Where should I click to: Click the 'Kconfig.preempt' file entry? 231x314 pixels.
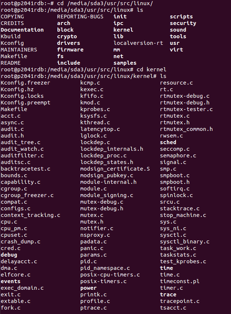point(25,103)
